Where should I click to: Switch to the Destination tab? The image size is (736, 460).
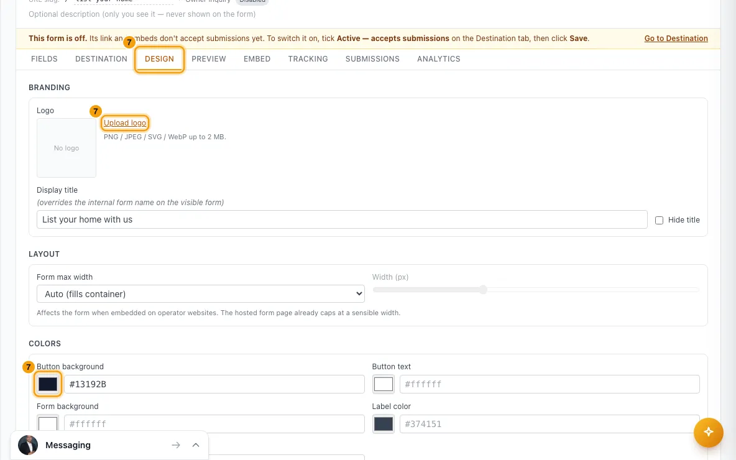pyautogui.click(x=101, y=58)
